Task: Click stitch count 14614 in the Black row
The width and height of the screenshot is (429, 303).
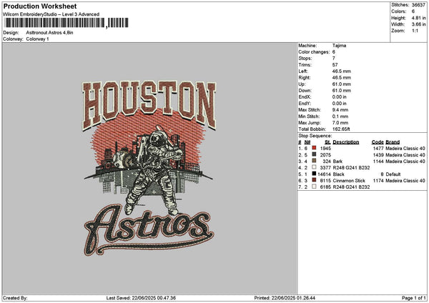Action: [324, 174]
